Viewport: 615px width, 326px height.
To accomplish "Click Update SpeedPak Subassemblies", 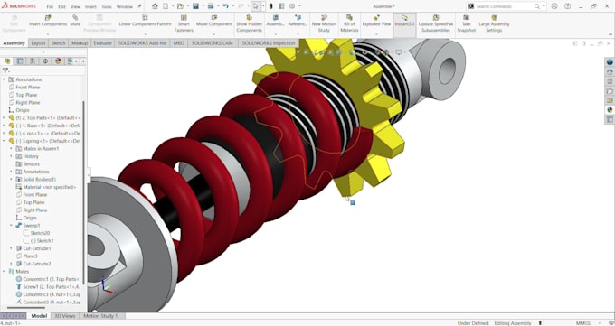I will point(436,23).
